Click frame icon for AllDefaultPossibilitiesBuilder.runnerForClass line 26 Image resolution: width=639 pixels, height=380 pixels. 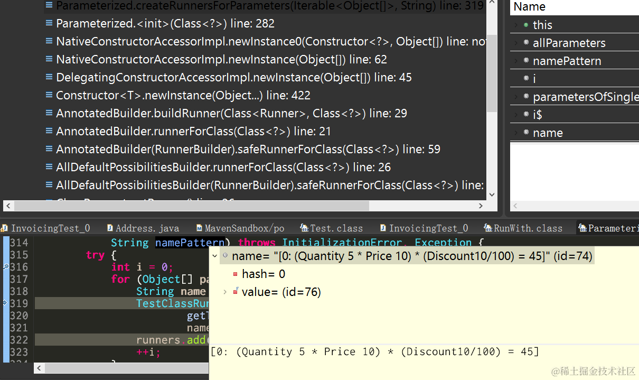tap(49, 167)
